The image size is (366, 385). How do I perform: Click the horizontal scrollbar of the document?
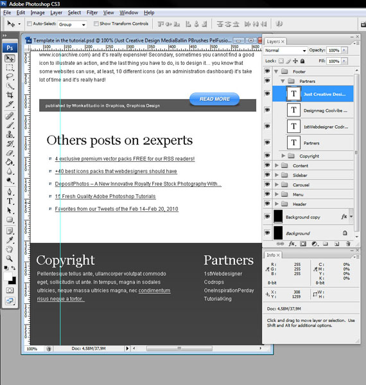179,348
